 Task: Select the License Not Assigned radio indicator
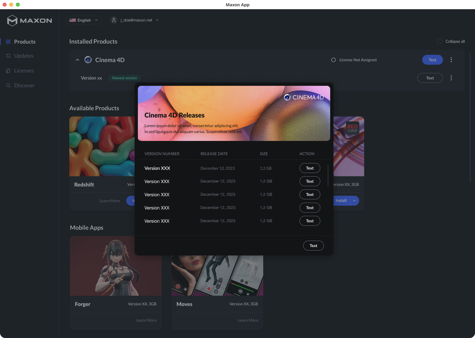click(x=333, y=60)
